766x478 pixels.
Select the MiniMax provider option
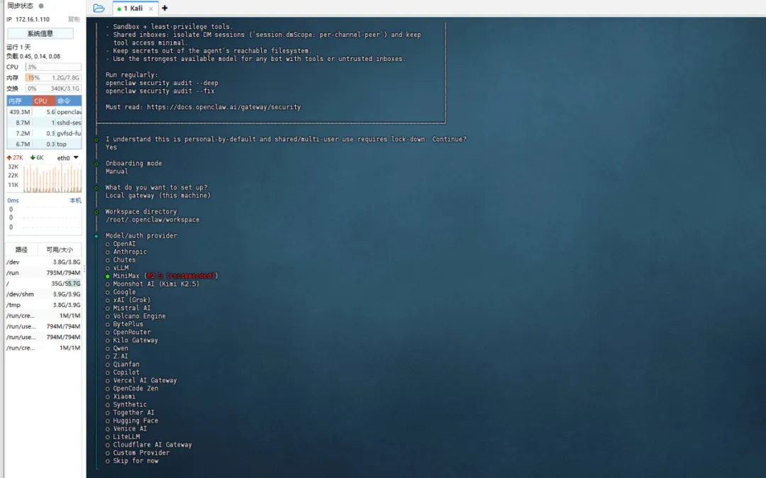coord(162,276)
